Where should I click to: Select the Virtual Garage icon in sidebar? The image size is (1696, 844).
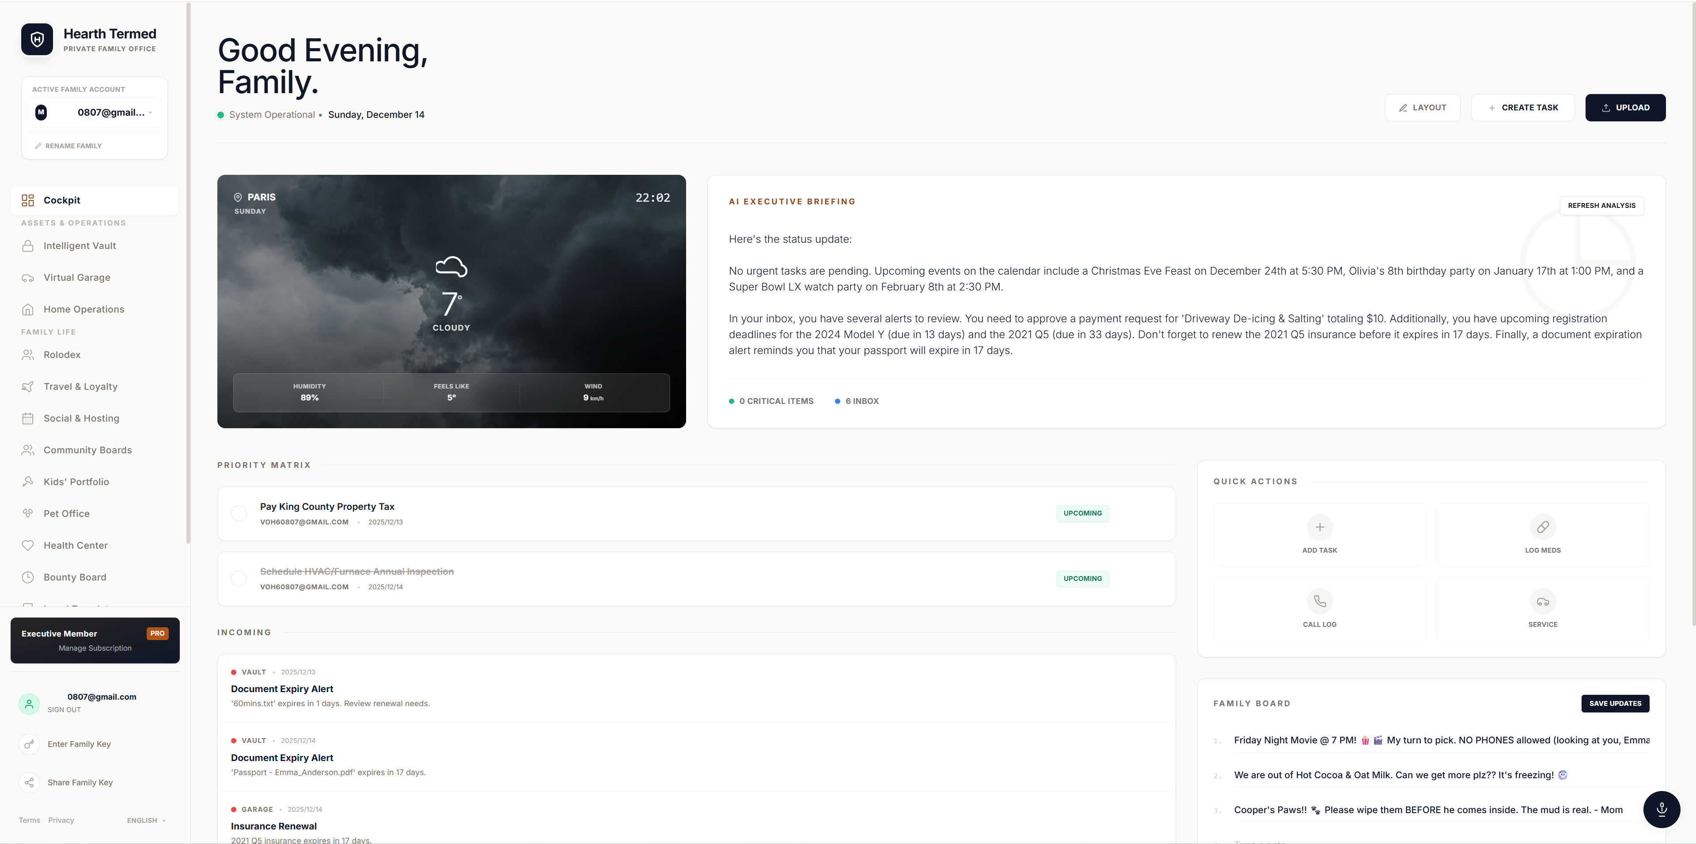coord(28,278)
